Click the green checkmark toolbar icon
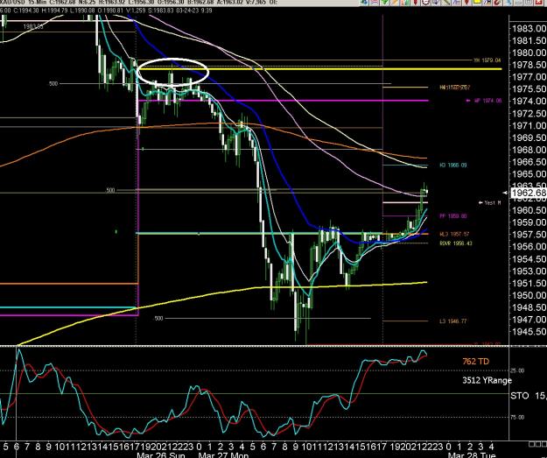547x458 pixels. [384, 2]
